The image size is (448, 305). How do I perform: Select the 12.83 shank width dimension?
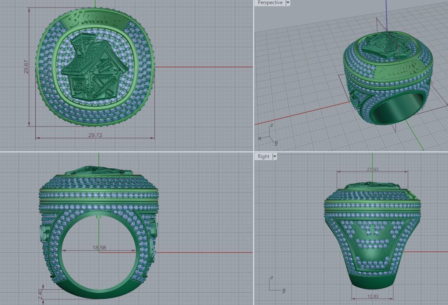point(373,296)
